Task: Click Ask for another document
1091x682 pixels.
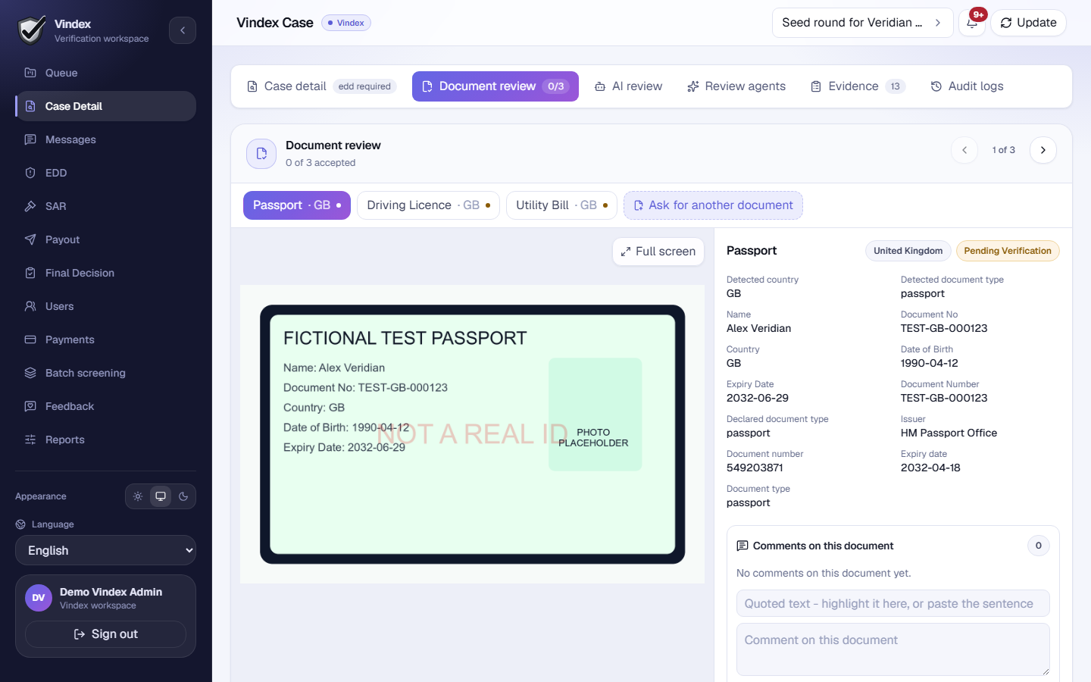Action: [713, 205]
